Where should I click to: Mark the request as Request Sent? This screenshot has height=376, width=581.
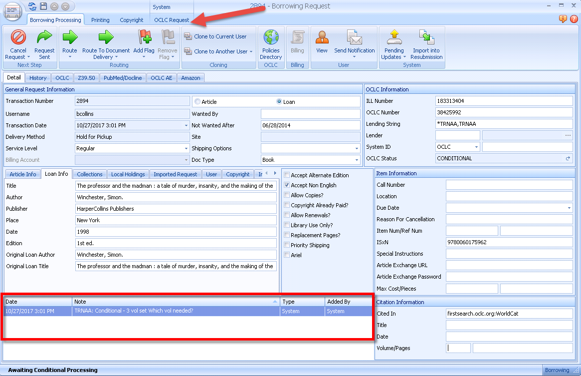44,44
